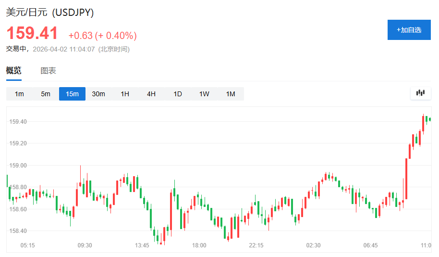Click the 02:30 time axis label
Viewport: 439px width, 257px height.
(313, 245)
